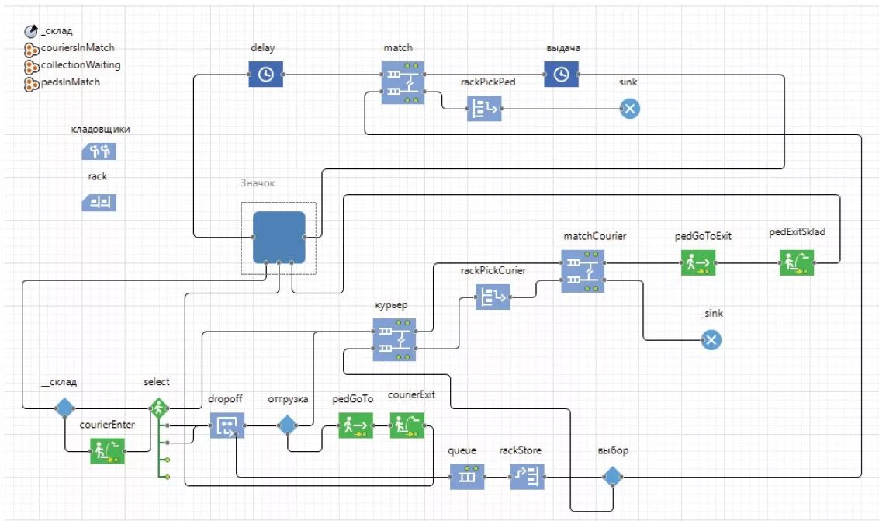Select the pedExitSklad block
This screenshot has height=521, width=879.
(797, 262)
